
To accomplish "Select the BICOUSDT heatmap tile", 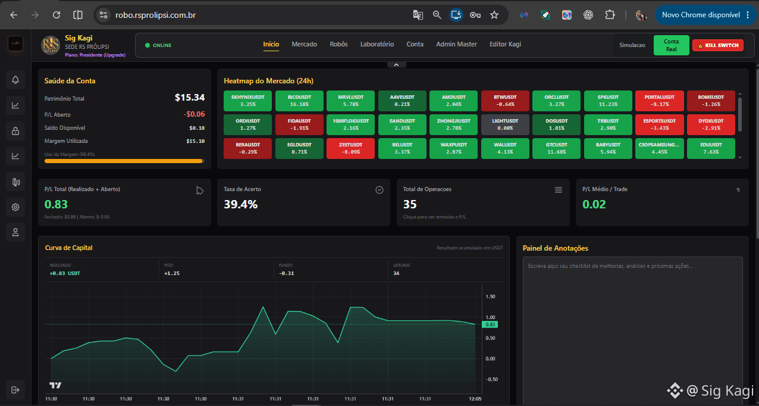I will pyautogui.click(x=299, y=101).
